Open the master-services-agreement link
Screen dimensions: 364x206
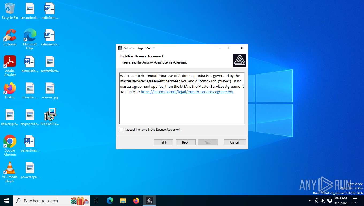pyautogui.click(x=187, y=92)
